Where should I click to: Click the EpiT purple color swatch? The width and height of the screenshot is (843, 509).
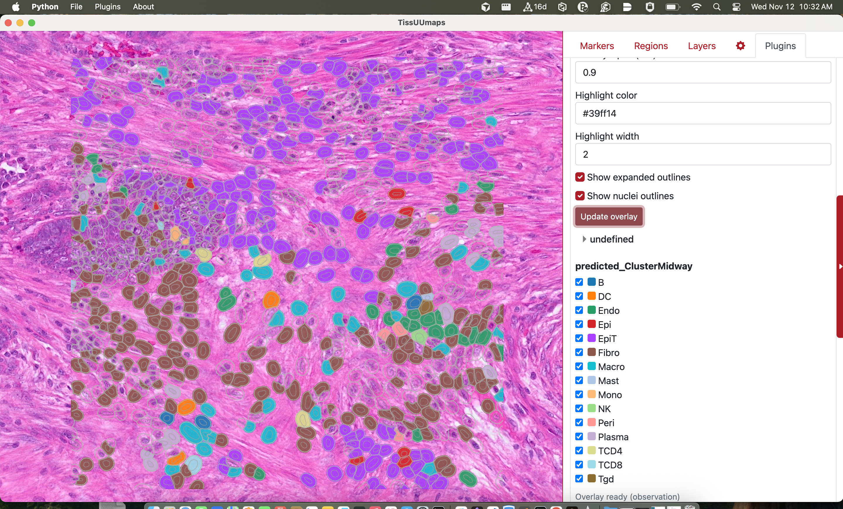tap(592, 338)
